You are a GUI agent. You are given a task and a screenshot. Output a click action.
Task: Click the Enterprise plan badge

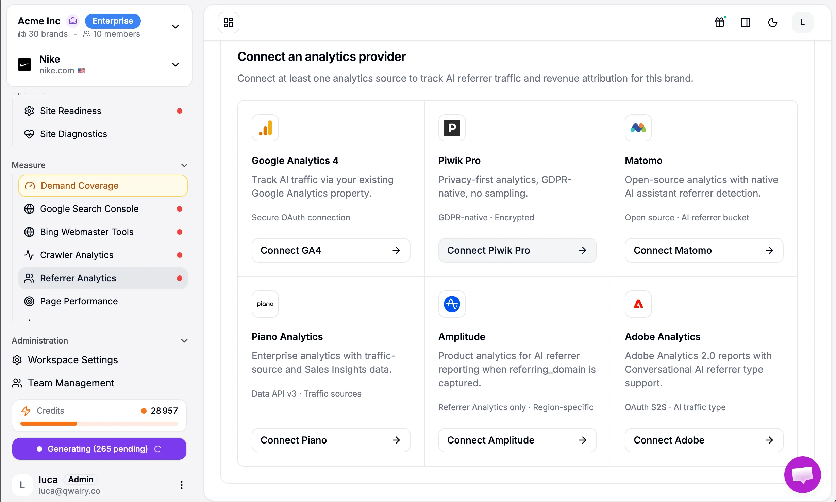[x=113, y=21]
